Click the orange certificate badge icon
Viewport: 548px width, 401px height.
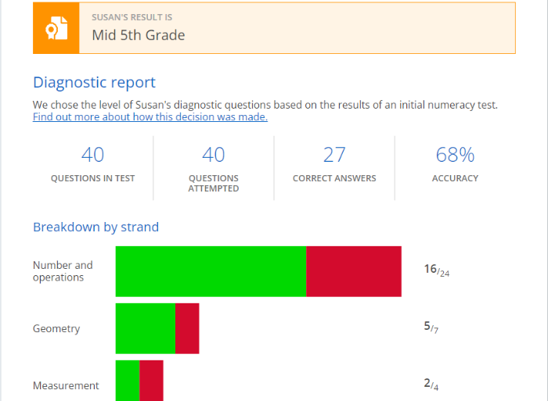[56, 28]
